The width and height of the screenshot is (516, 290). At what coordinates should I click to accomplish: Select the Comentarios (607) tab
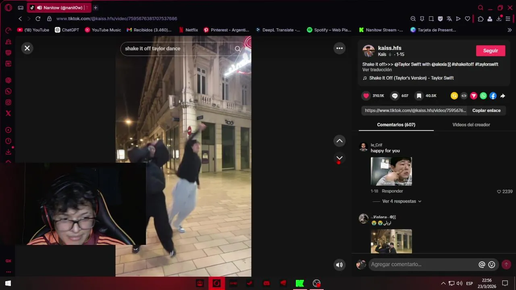(x=396, y=125)
